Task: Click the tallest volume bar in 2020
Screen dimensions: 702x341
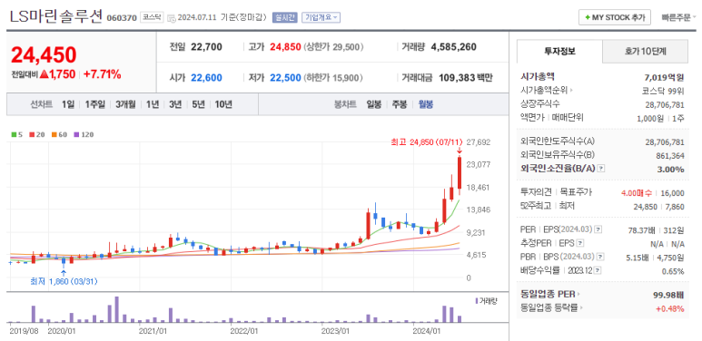Action: click(x=117, y=310)
